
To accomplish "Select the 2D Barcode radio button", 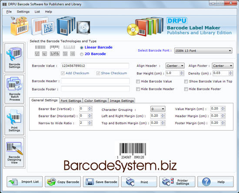I will tap(82, 54).
